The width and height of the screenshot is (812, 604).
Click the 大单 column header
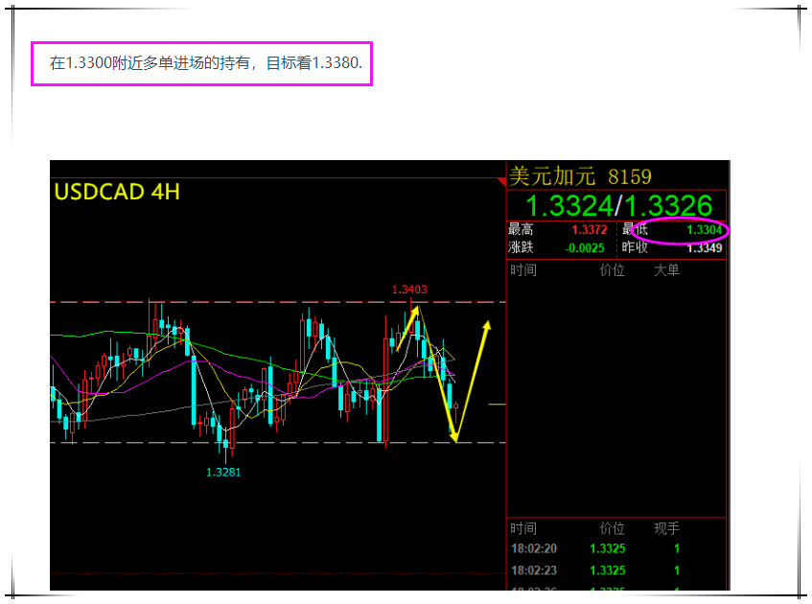(666, 270)
